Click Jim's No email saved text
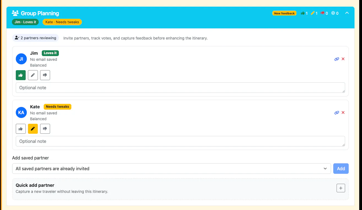The height and width of the screenshot is (210, 362). 44,59
